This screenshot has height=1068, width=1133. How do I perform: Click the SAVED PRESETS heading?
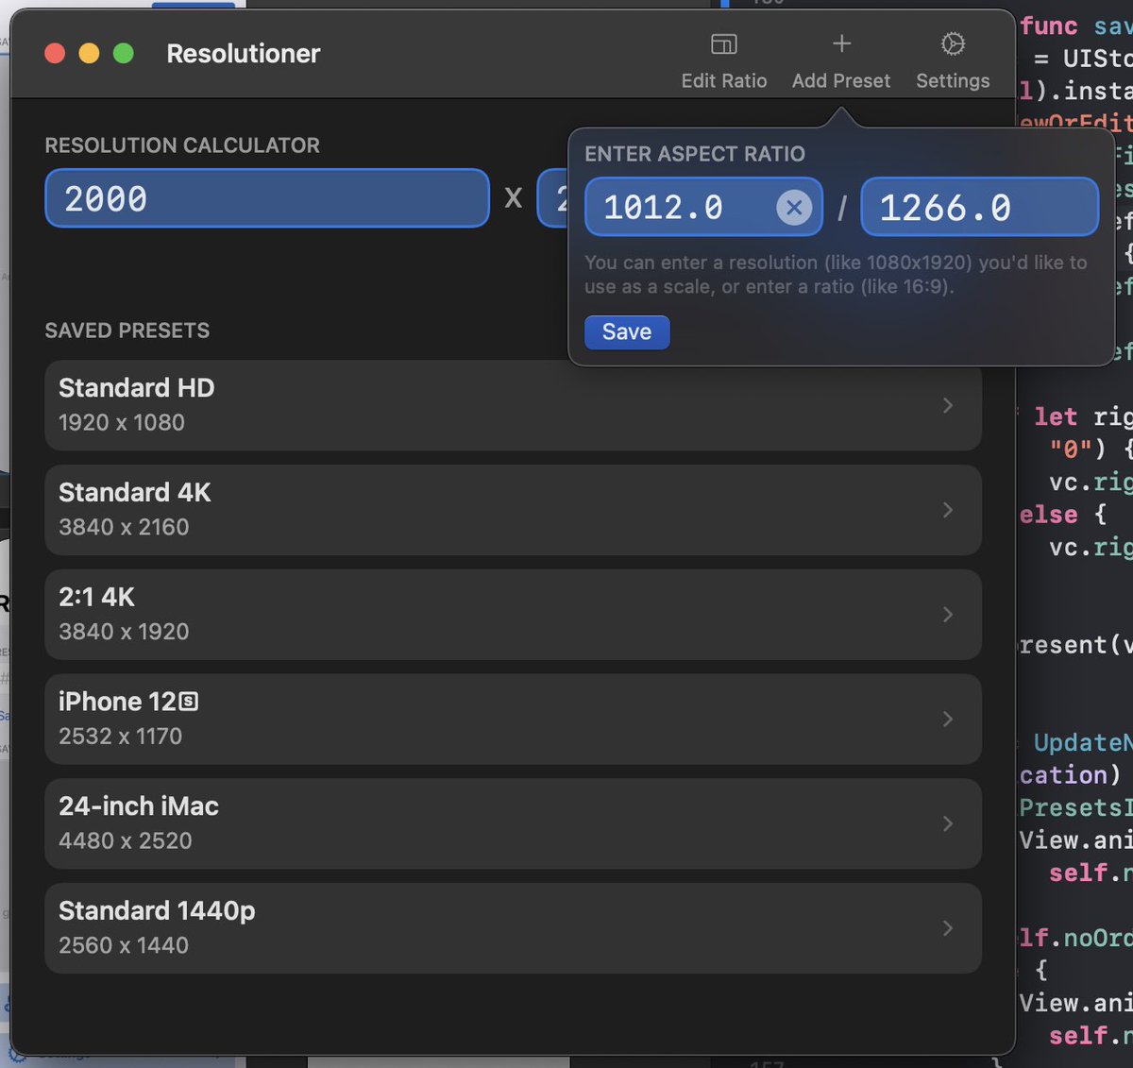click(127, 331)
